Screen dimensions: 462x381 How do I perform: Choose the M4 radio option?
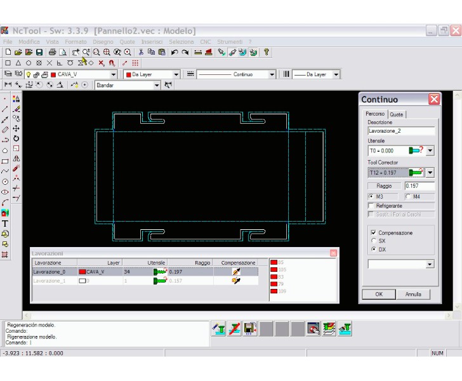[x=409, y=197]
